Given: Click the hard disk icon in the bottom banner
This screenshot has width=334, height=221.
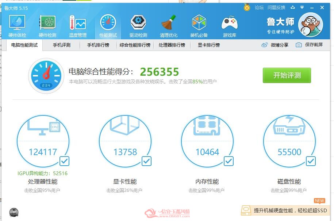Looking at the screenshot, I should point(246,210).
